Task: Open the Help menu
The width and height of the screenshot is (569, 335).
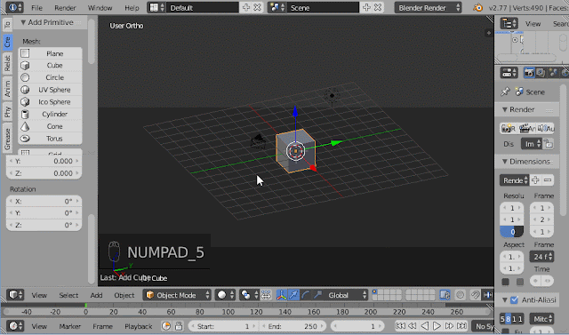Action: pyautogui.click(x=132, y=8)
